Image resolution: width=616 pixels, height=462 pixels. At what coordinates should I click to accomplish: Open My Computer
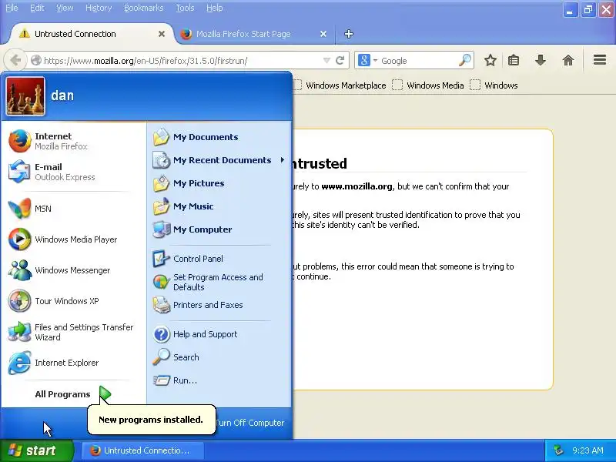pyautogui.click(x=219, y=229)
